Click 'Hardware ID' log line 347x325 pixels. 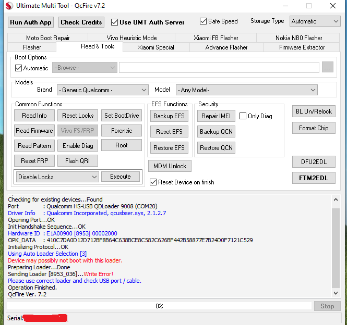tap(63, 233)
